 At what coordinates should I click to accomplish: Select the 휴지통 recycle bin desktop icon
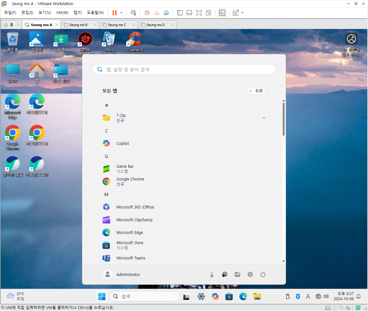coord(13,42)
